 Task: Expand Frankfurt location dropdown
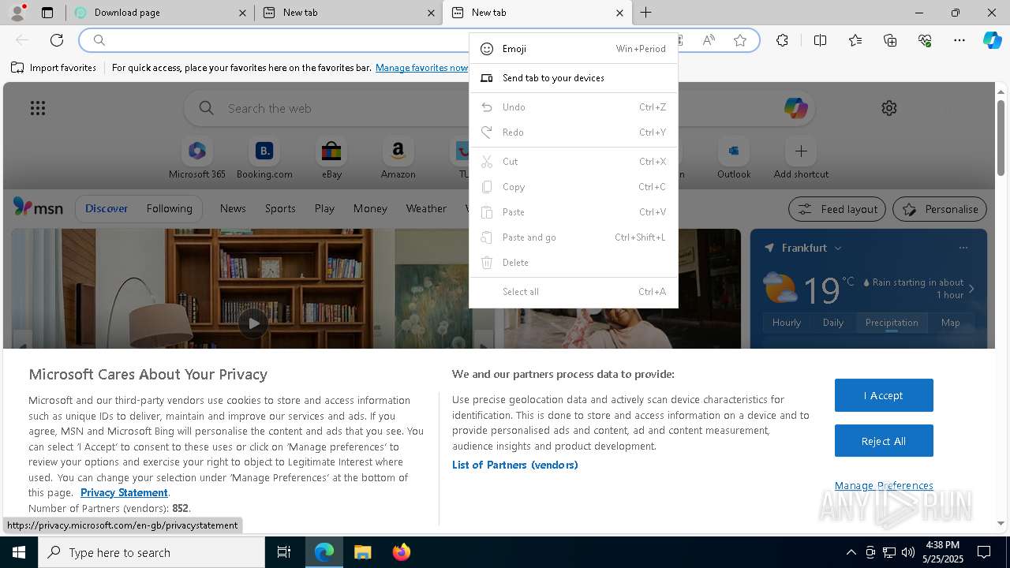(837, 248)
